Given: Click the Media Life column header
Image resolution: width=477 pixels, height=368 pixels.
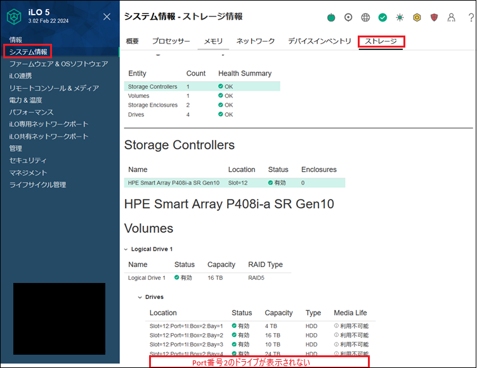Looking at the screenshot, I should tap(350, 313).
